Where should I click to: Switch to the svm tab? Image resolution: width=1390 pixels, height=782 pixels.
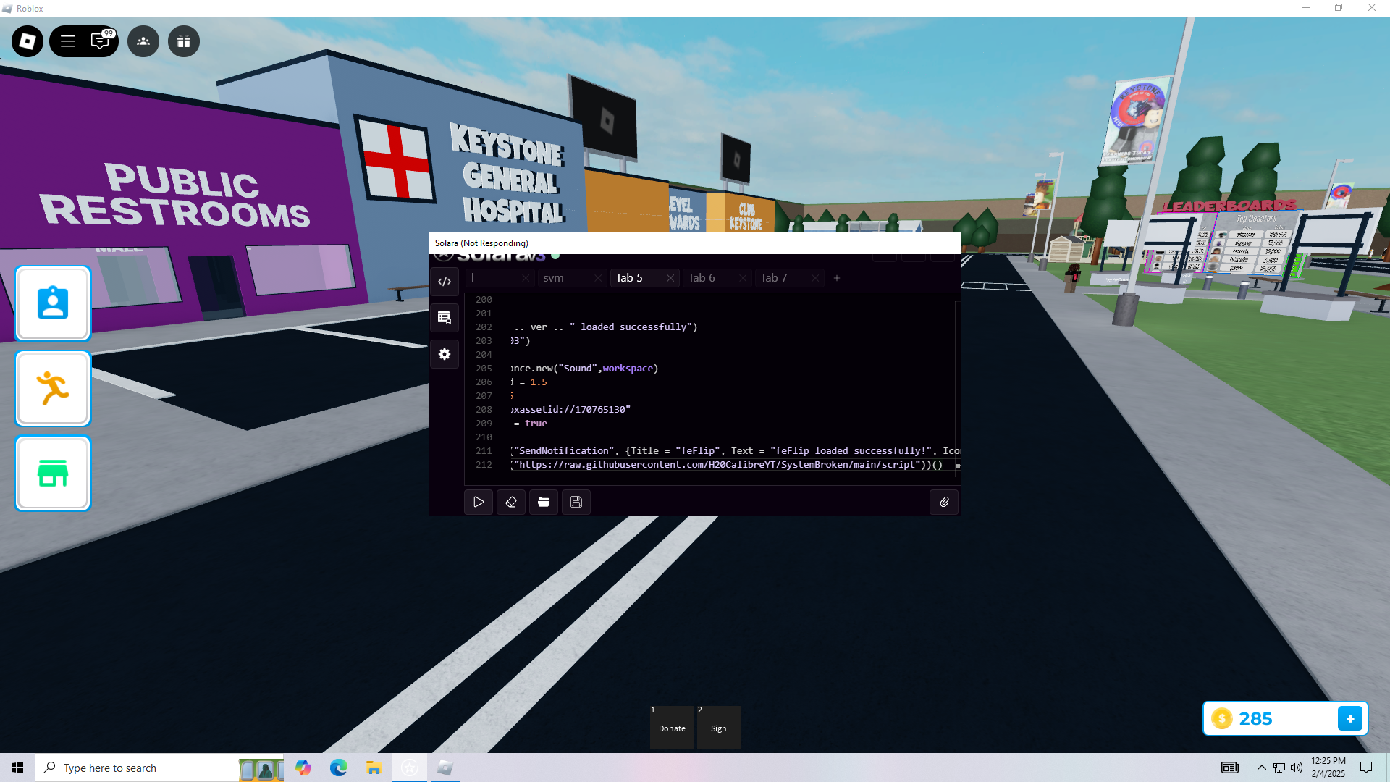[x=554, y=278]
